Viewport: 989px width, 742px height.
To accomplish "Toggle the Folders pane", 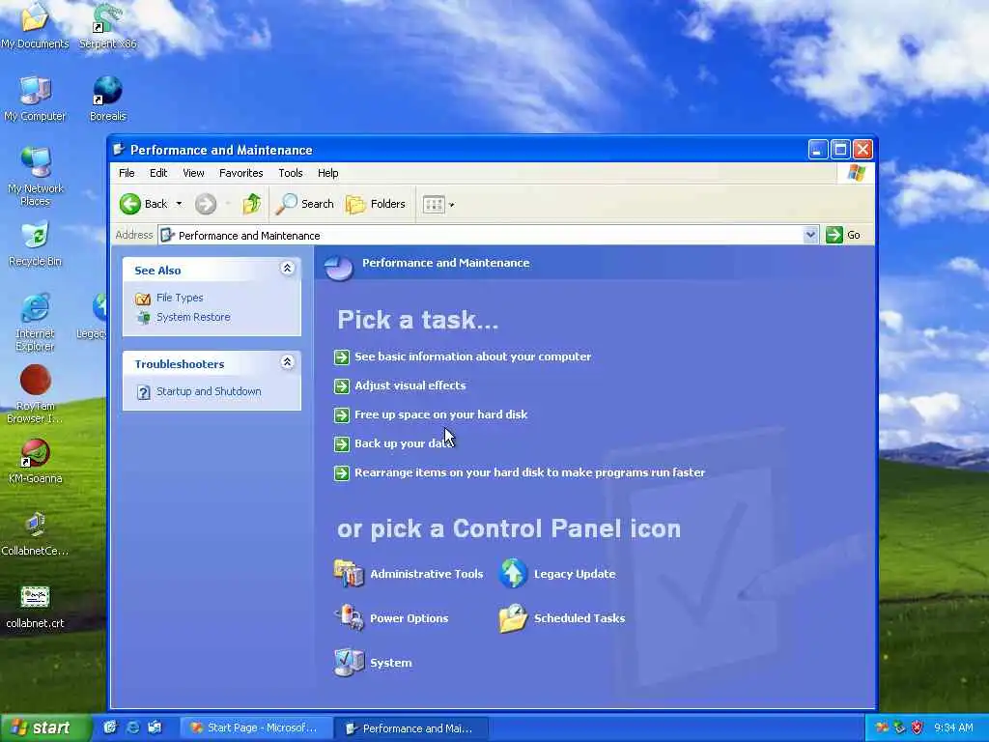I will [x=376, y=204].
